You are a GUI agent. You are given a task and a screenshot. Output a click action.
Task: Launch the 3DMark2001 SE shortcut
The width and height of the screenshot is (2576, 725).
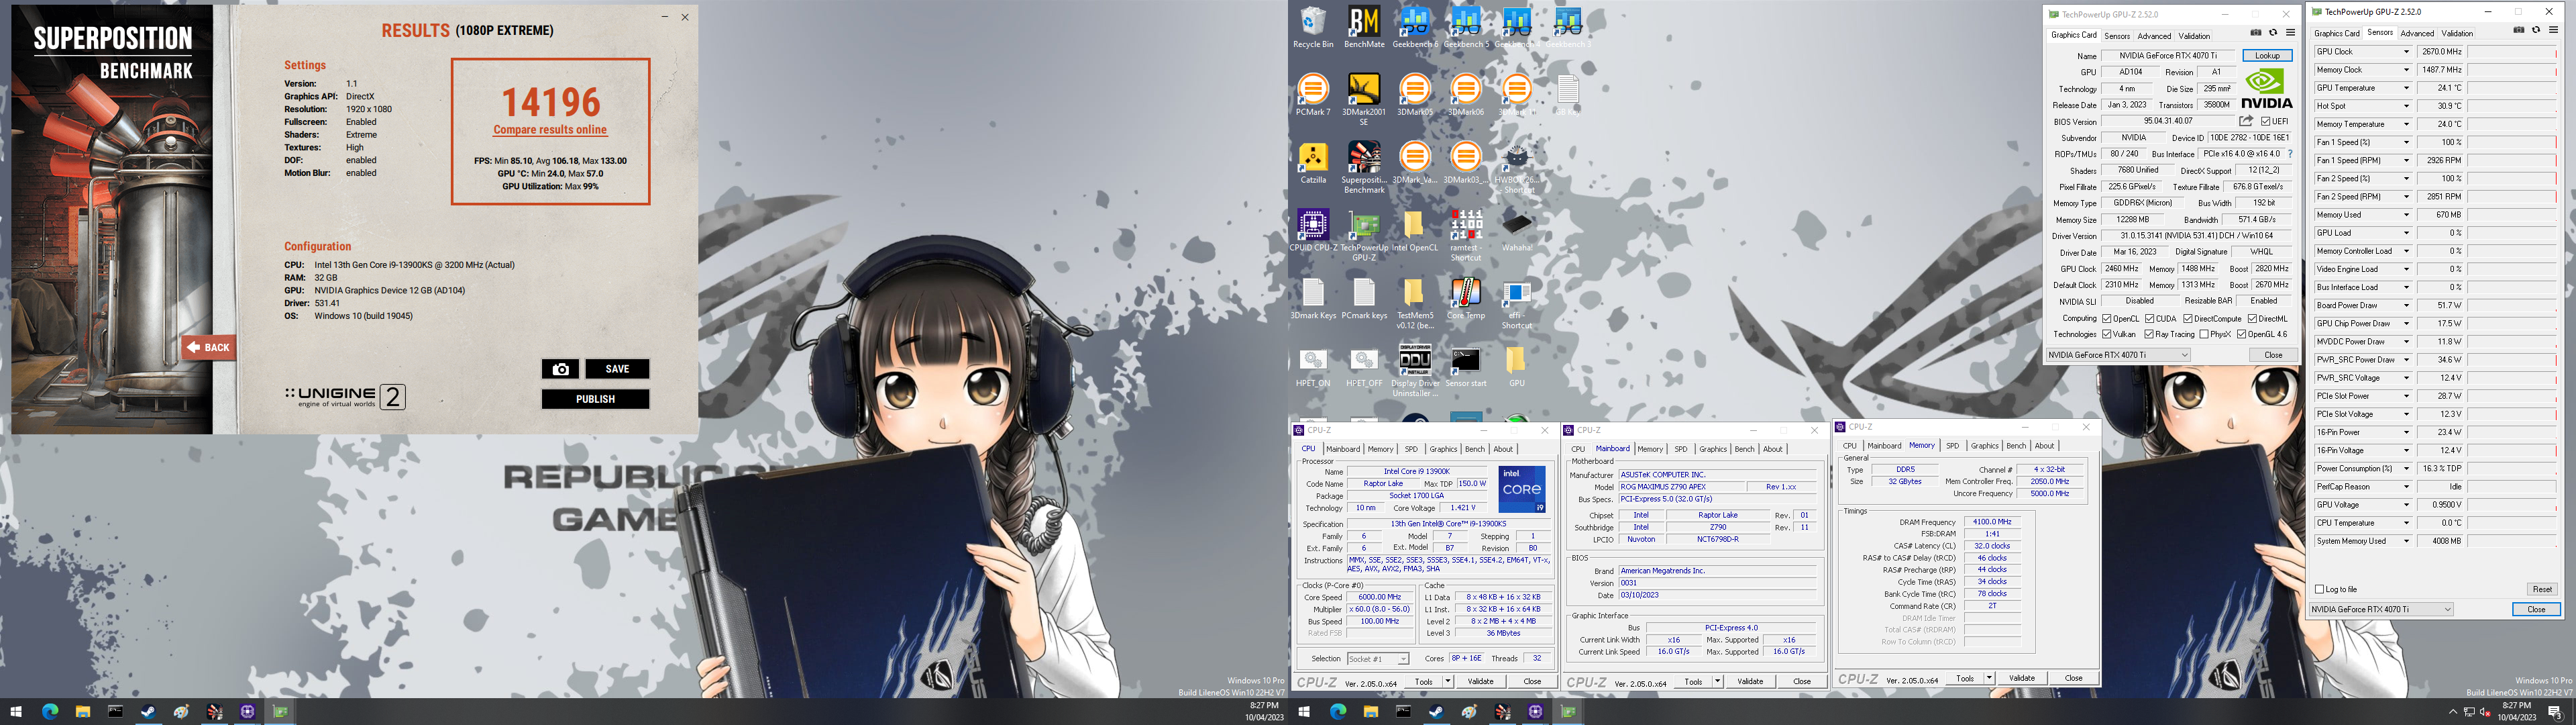[1364, 99]
